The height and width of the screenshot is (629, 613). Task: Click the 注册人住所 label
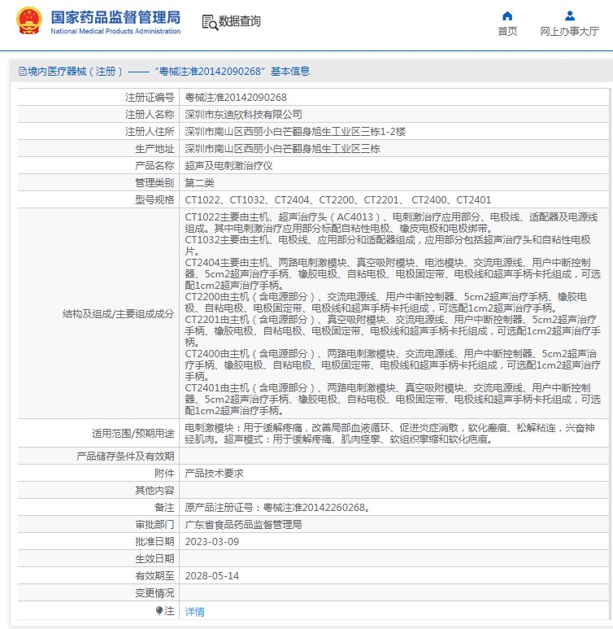pos(150,132)
